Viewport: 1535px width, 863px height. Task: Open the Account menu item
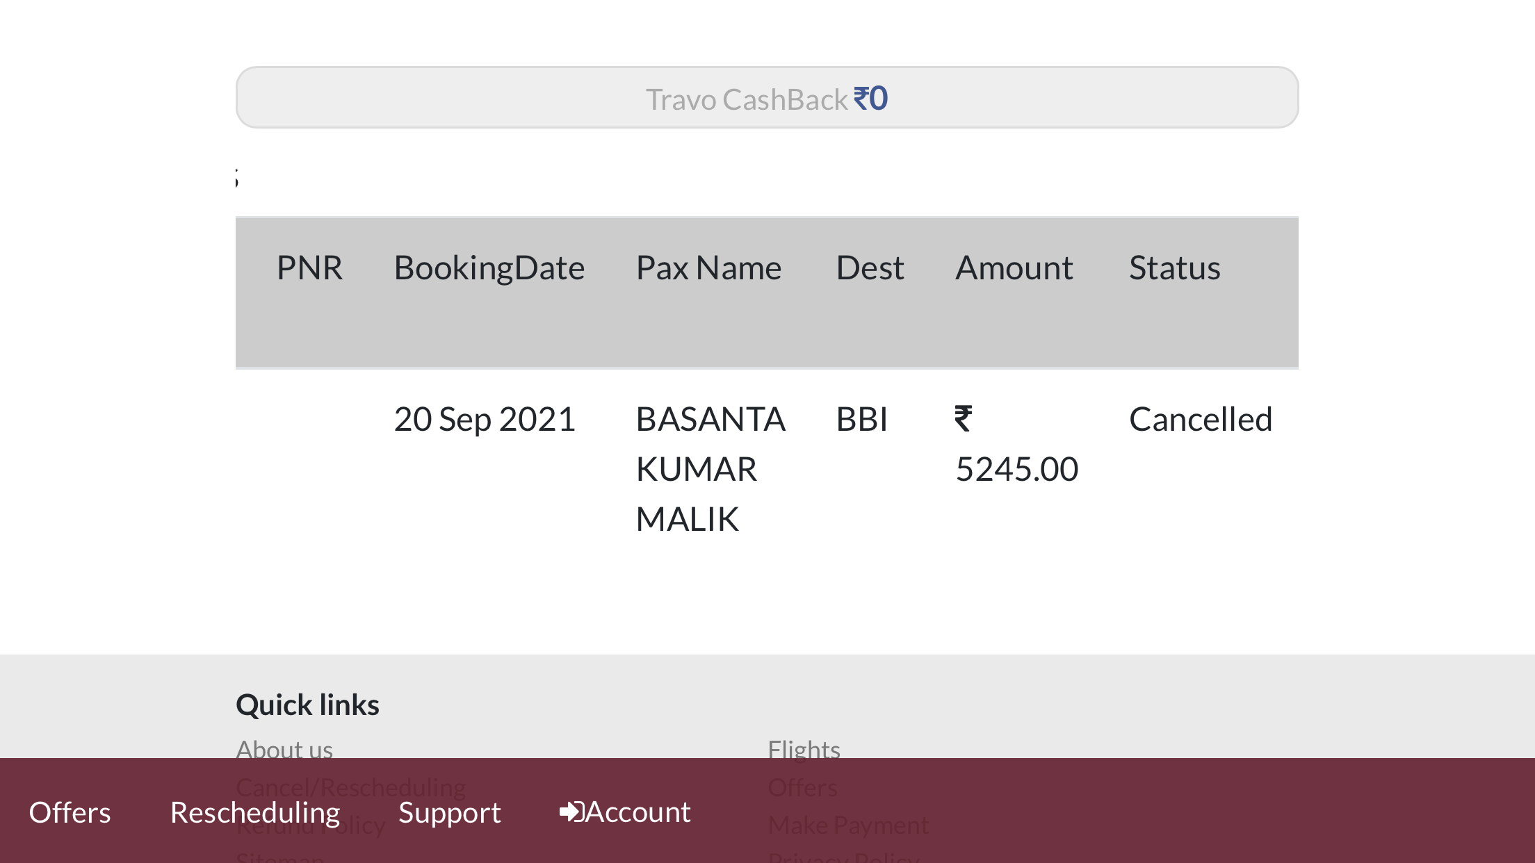click(x=637, y=812)
